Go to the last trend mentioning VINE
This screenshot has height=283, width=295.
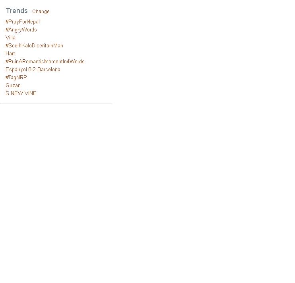click(21, 93)
